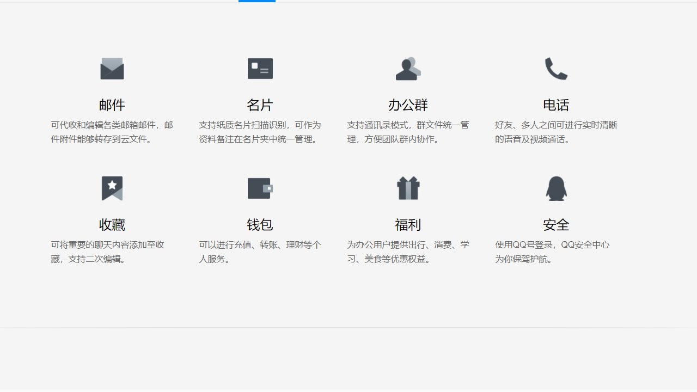Click the 安全 penguin icon
697x392 pixels.
[x=556, y=188]
